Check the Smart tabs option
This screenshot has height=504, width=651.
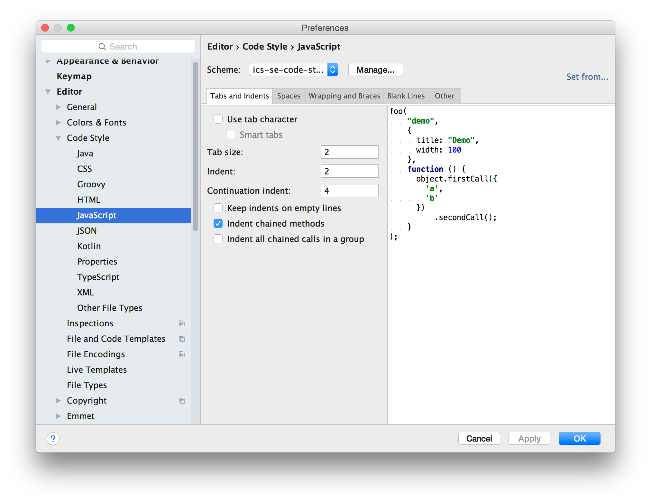pyautogui.click(x=231, y=135)
